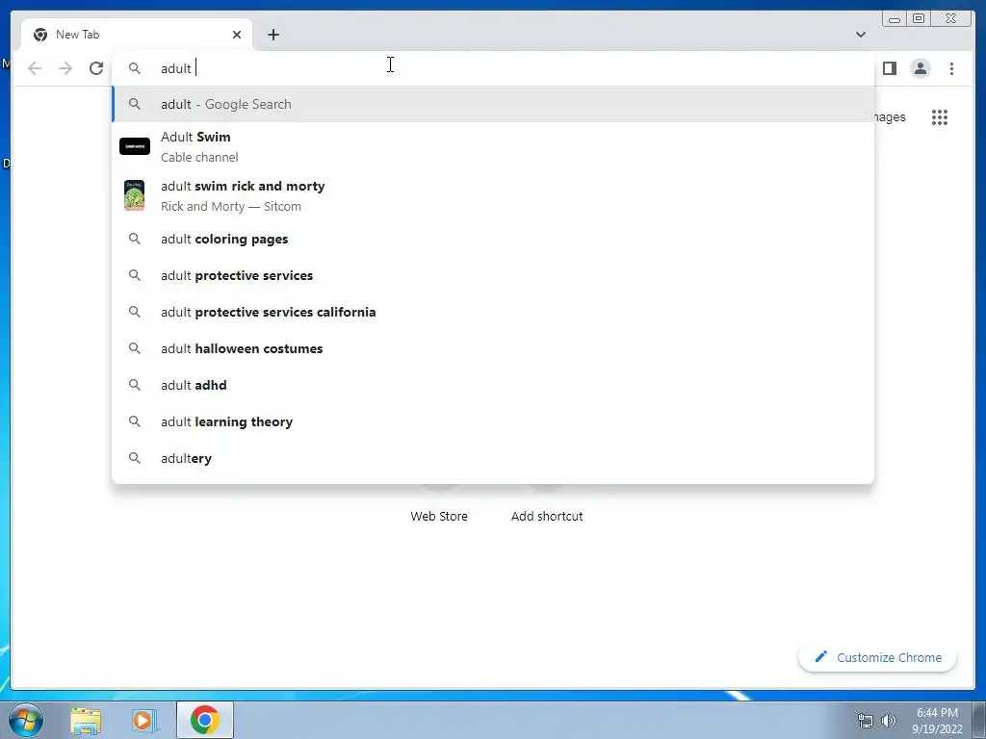Click the address bar input field
The image size is (986, 739).
coord(494,68)
